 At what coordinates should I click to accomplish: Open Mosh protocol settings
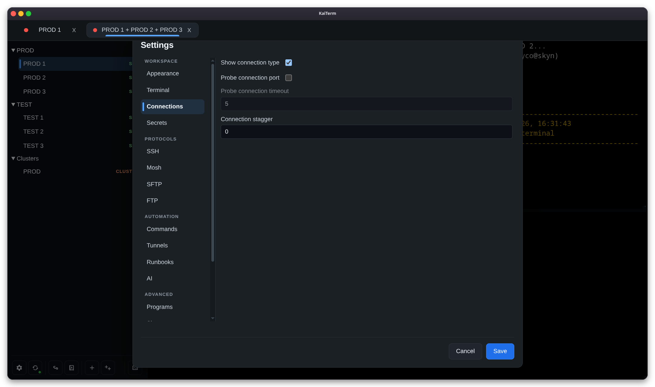173,168
